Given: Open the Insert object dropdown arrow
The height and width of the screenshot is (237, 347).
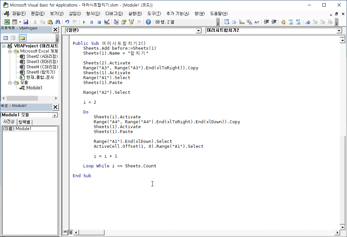Looking at the screenshot, I should click(x=20, y=22).
